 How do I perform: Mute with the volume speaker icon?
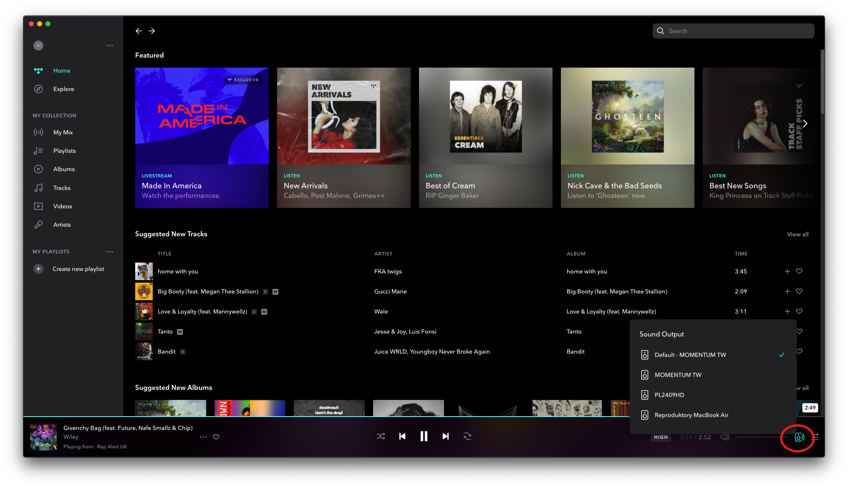(x=725, y=437)
